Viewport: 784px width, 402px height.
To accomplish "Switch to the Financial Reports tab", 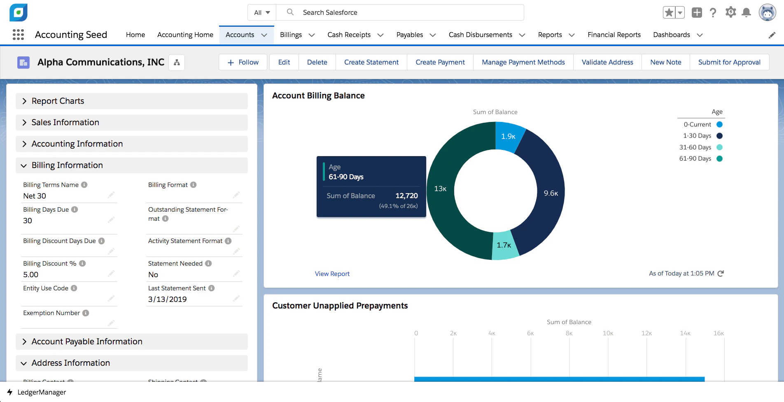I will (x=614, y=35).
